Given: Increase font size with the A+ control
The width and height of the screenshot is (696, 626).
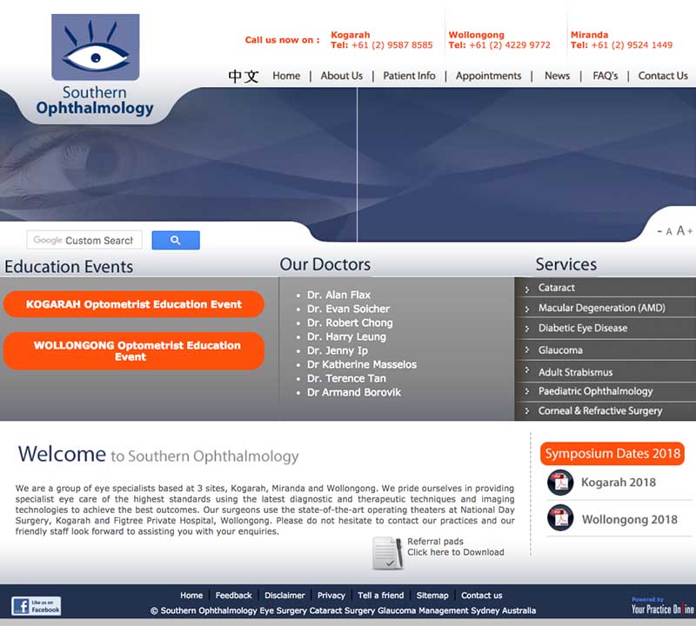Looking at the screenshot, I should 684,230.
